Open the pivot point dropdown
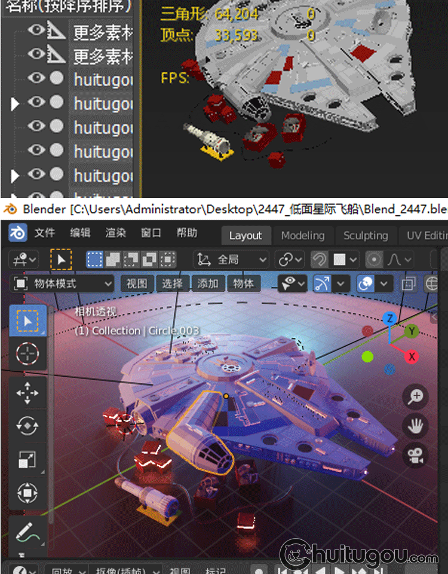The height and width of the screenshot is (574, 448). 290,260
